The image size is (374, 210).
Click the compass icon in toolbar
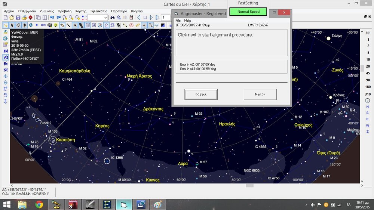click(x=100, y=25)
